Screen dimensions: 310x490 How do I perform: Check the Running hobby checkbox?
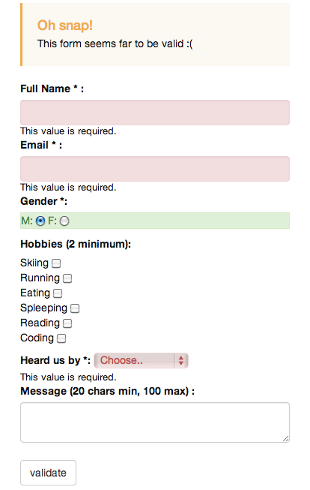(x=67, y=278)
